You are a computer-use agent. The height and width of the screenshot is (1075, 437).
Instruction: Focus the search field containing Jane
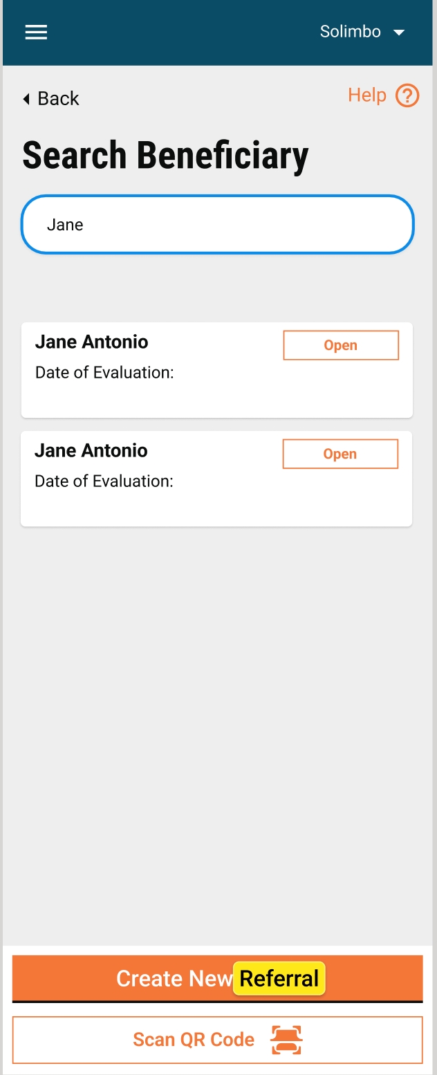(217, 225)
